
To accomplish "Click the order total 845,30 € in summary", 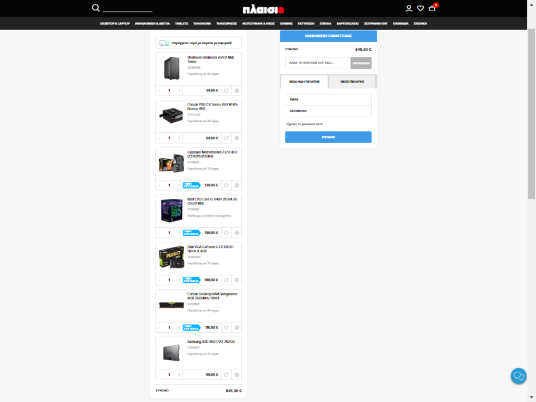I will [x=363, y=50].
